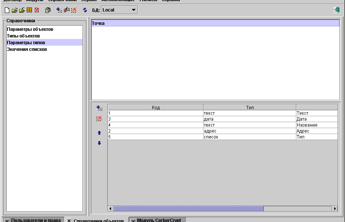Click the table grid icon in toolbar

point(29,10)
